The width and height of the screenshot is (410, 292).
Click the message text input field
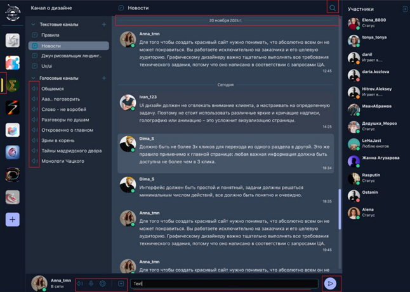(x=224, y=283)
